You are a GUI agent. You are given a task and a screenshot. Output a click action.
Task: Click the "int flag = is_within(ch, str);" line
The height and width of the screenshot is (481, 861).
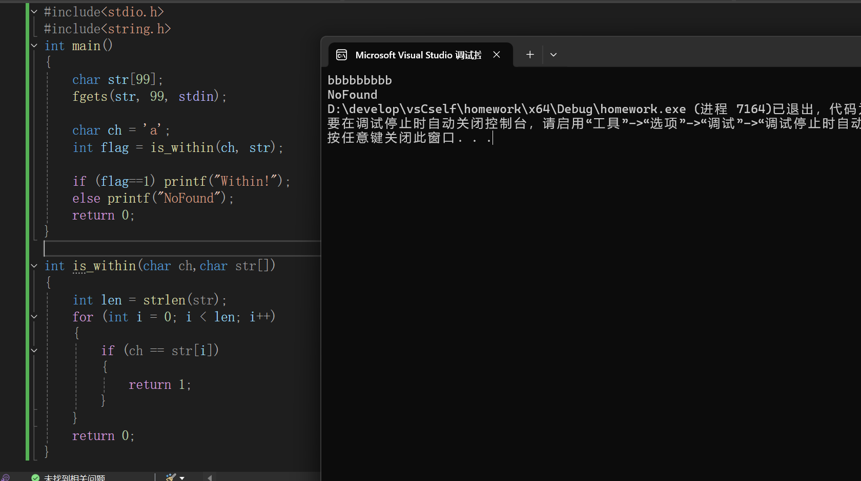[177, 147]
